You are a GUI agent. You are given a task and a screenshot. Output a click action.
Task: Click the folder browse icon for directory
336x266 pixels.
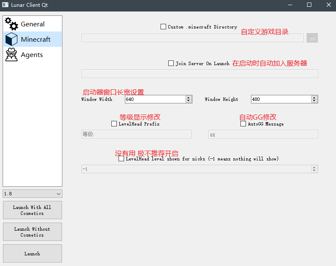(312, 38)
